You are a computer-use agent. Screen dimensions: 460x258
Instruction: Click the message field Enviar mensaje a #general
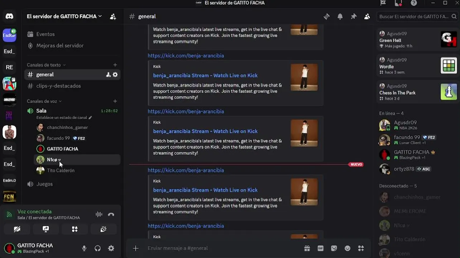pyautogui.click(x=222, y=248)
